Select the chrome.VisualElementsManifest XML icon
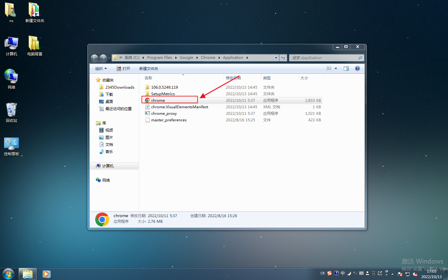 coord(147,107)
